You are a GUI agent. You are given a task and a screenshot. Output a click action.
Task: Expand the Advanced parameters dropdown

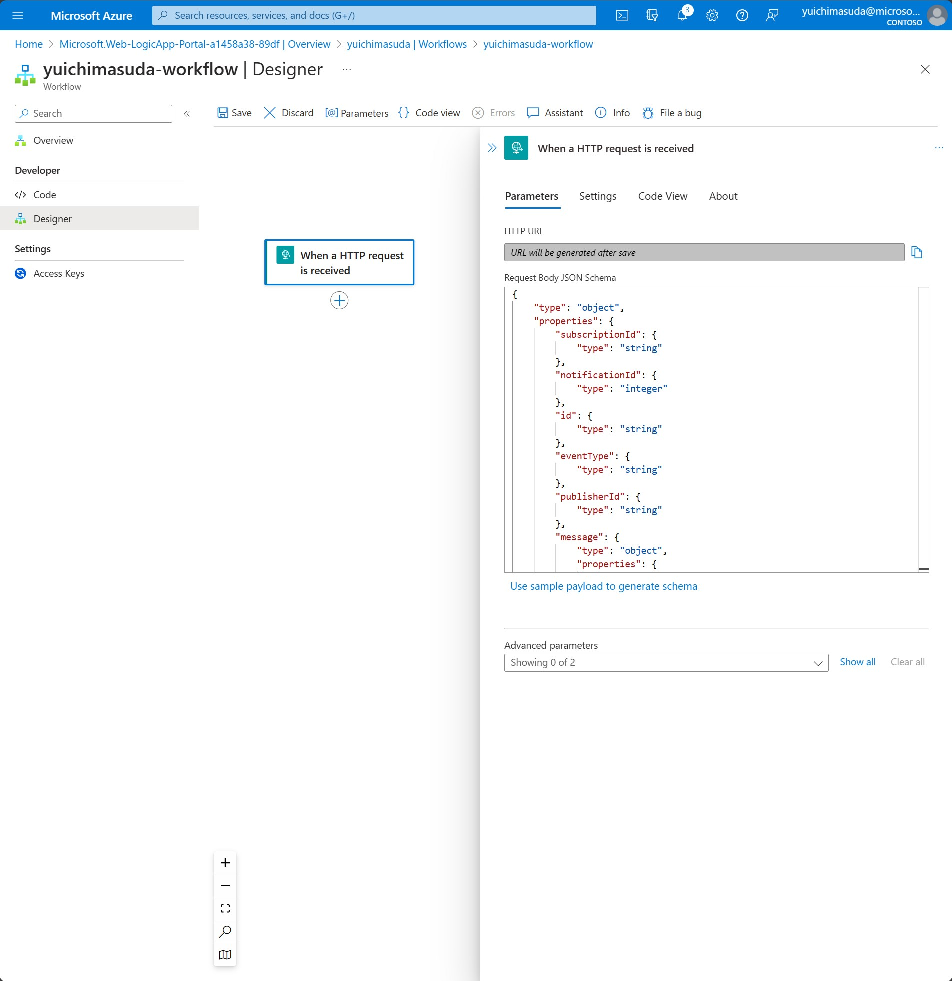pyautogui.click(x=666, y=663)
